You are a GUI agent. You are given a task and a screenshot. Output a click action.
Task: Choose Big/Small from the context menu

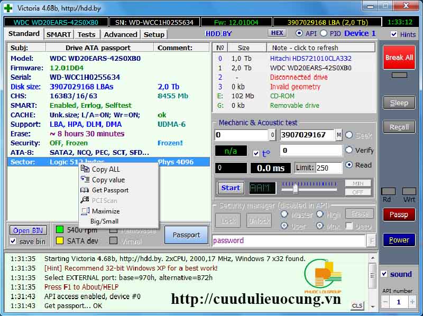point(104,221)
